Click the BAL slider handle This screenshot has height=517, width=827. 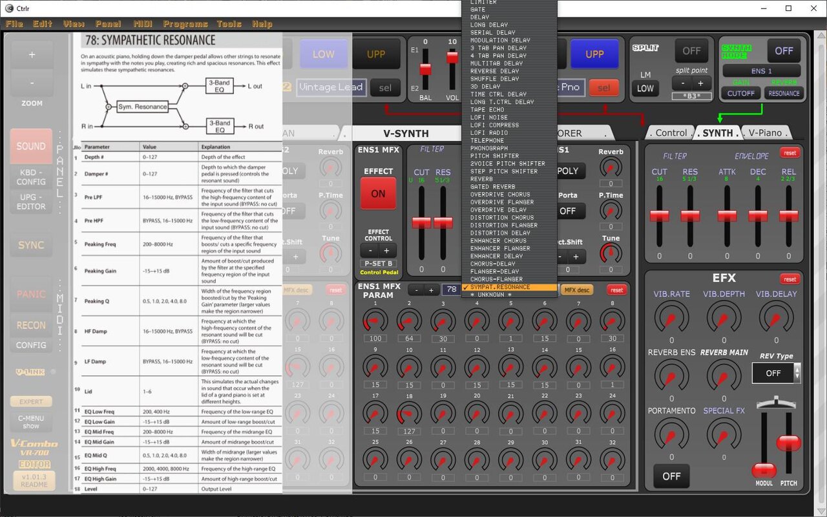click(425, 69)
